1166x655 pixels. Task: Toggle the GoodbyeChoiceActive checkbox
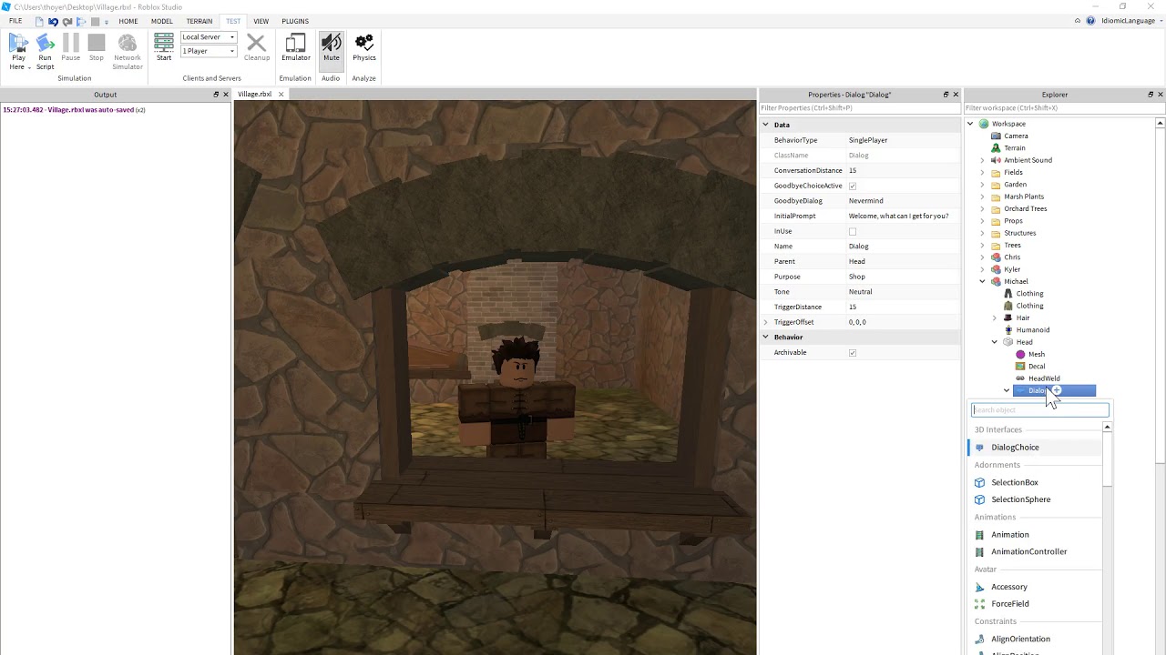tap(853, 186)
